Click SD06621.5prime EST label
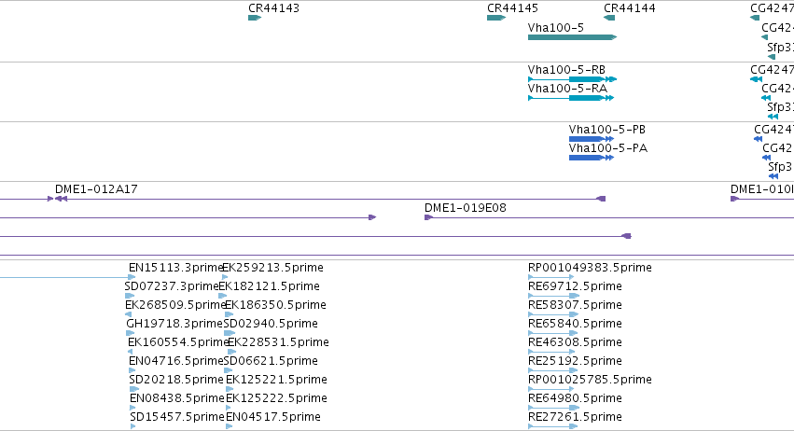Screen dimensions: 794x431 (x=271, y=361)
